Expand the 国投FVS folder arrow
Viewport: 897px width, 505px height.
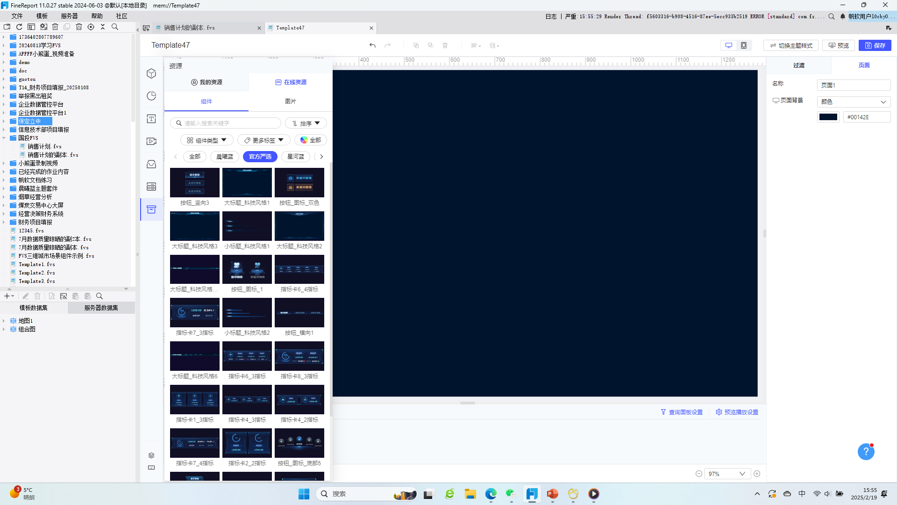click(x=4, y=138)
